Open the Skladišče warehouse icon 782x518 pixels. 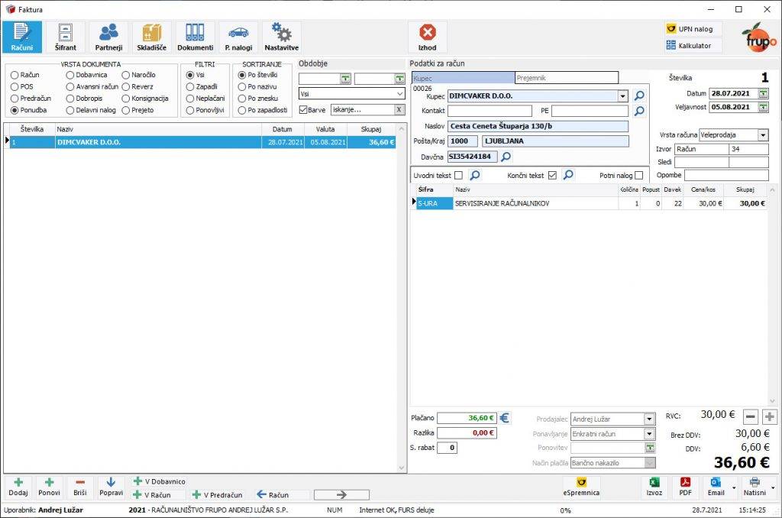pyautogui.click(x=152, y=37)
